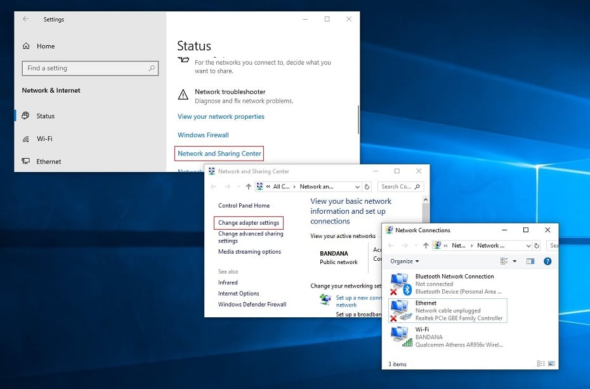The height and width of the screenshot is (389, 590).
Task: Open Media streaming options
Action: coord(249,252)
